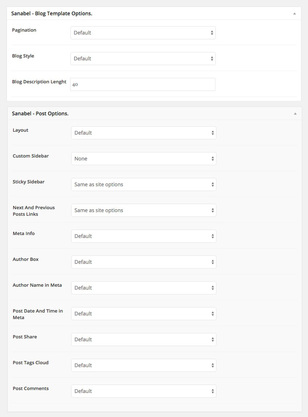Collapse the Blog Template Options panel arrow

coord(295,13)
